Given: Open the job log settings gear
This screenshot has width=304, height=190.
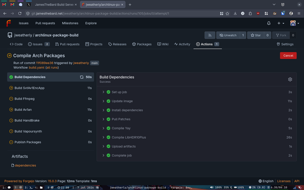Looking at the screenshot, I should pyautogui.click(x=290, y=79).
